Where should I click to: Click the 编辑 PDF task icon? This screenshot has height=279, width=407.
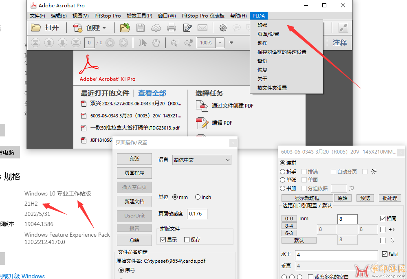(202, 123)
